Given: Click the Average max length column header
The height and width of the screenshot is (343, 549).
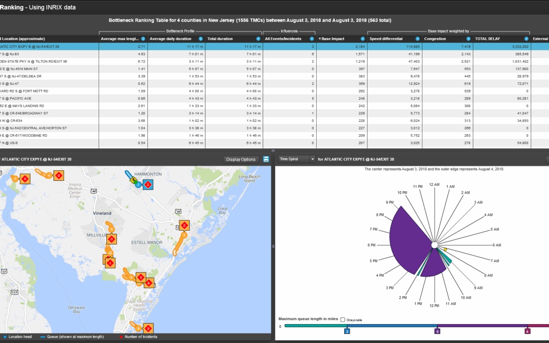Looking at the screenshot, I should pyautogui.click(x=119, y=39).
